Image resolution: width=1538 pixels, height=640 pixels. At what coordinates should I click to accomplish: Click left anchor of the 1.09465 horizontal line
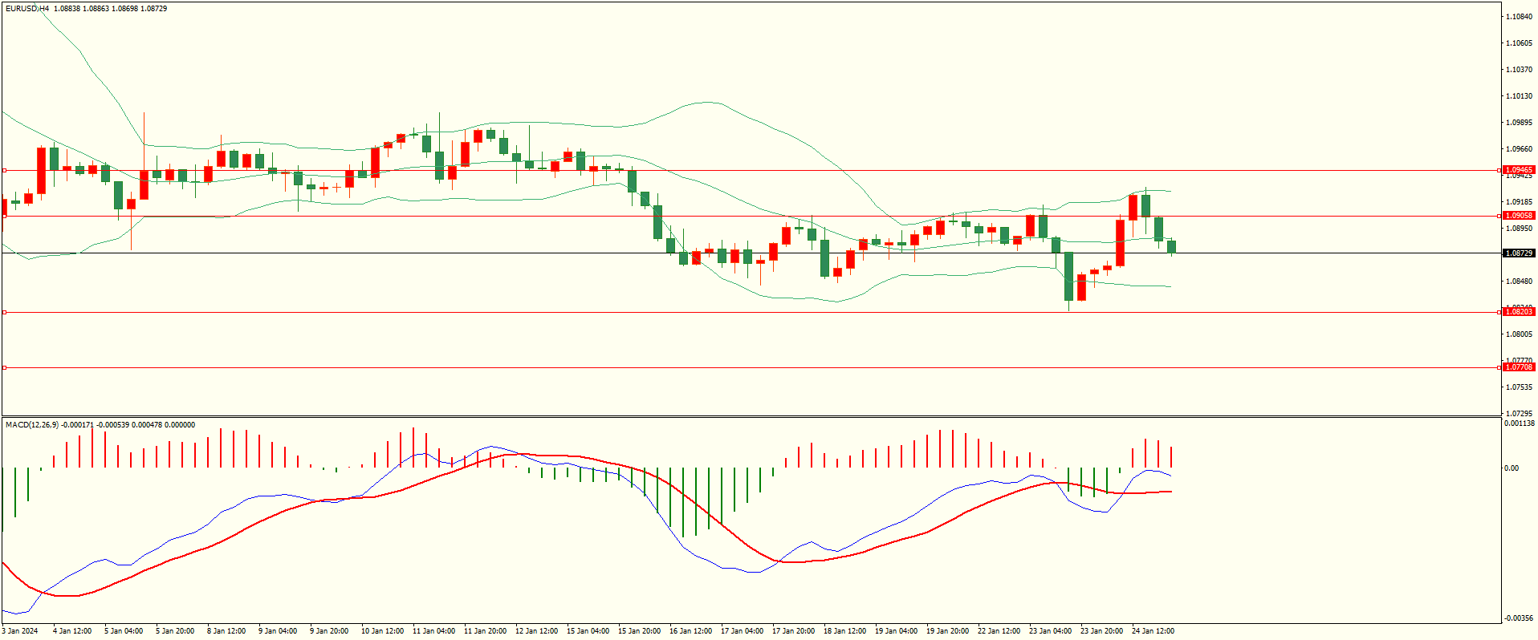point(4,170)
